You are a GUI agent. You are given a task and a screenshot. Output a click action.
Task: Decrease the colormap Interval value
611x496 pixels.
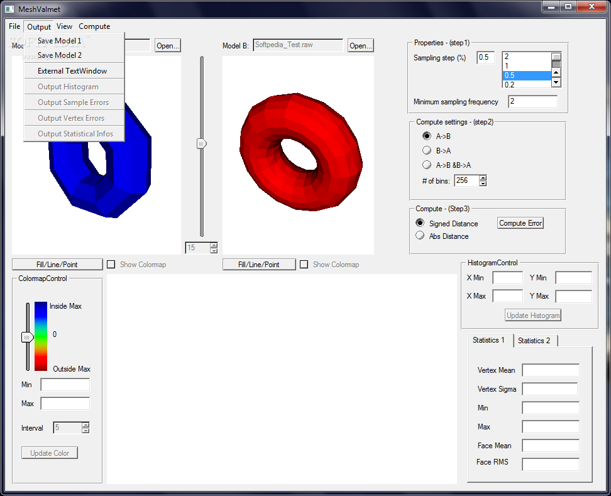(x=85, y=431)
